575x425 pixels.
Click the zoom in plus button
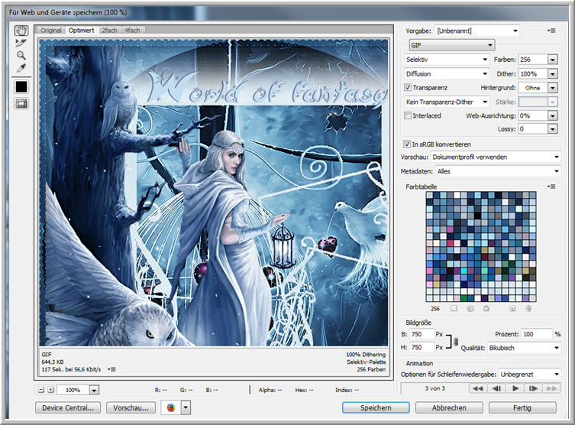click(x=50, y=390)
